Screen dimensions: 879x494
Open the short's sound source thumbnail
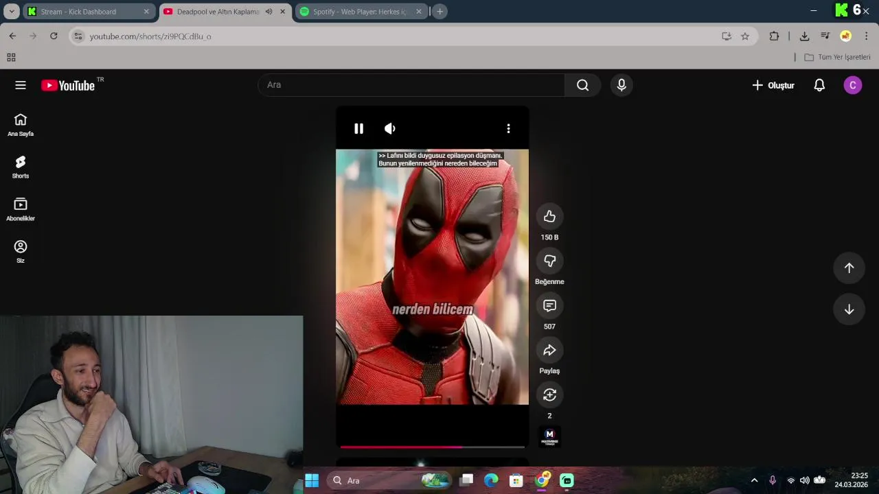(549, 436)
